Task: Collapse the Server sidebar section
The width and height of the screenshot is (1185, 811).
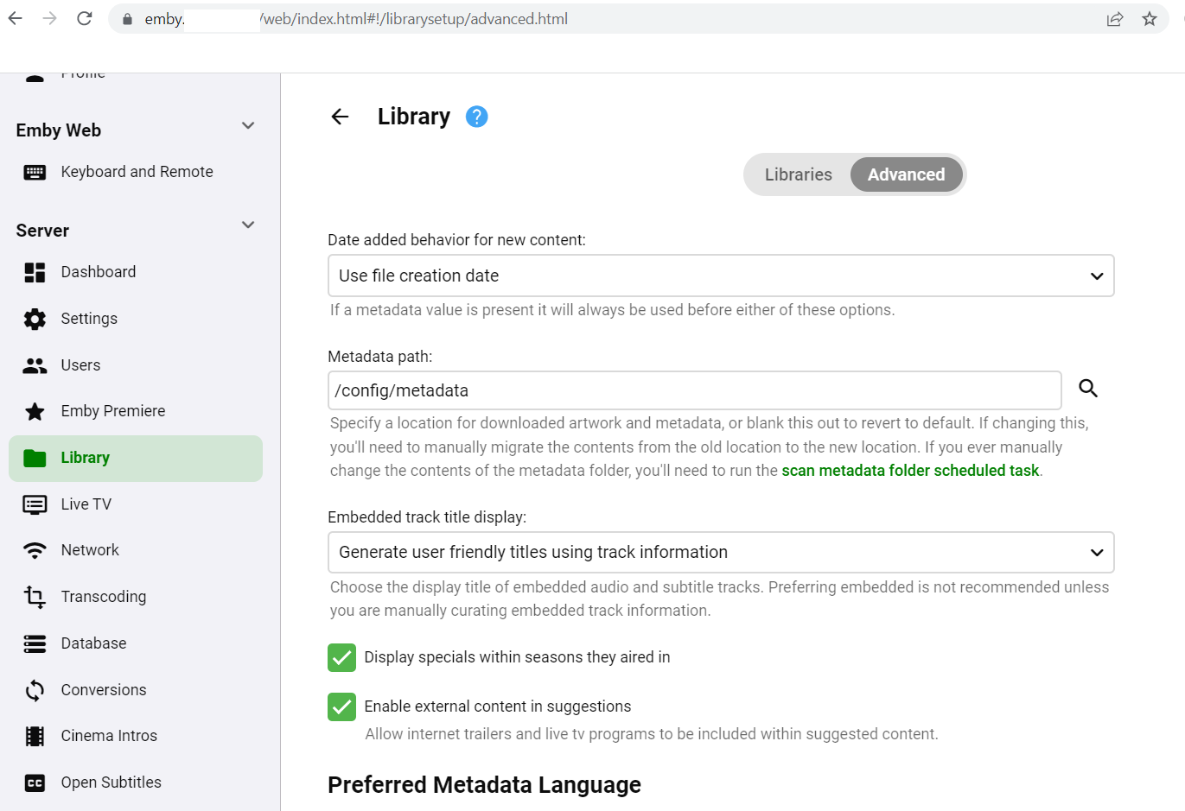Action: click(x=248, y=225)
